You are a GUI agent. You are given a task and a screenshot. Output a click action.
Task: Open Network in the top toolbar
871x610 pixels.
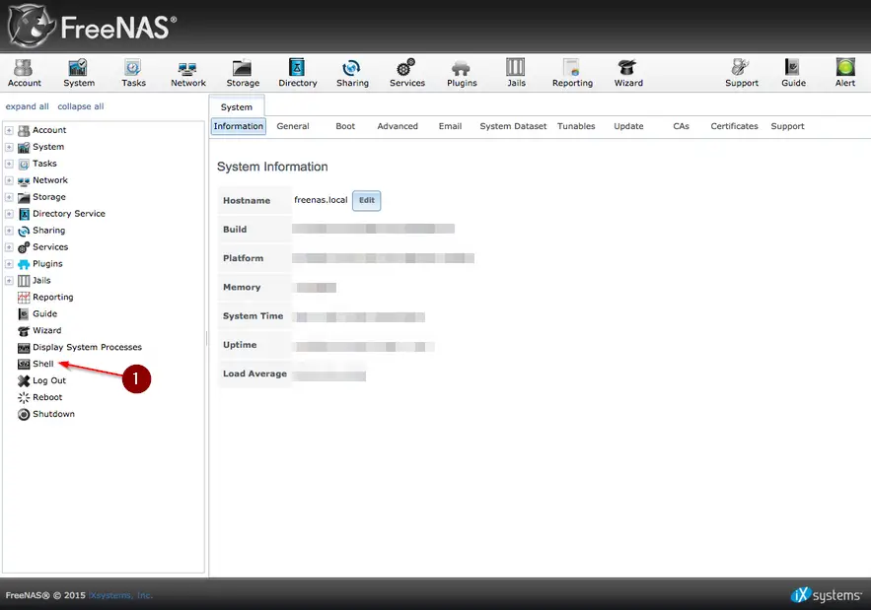[x=187, y=73]
